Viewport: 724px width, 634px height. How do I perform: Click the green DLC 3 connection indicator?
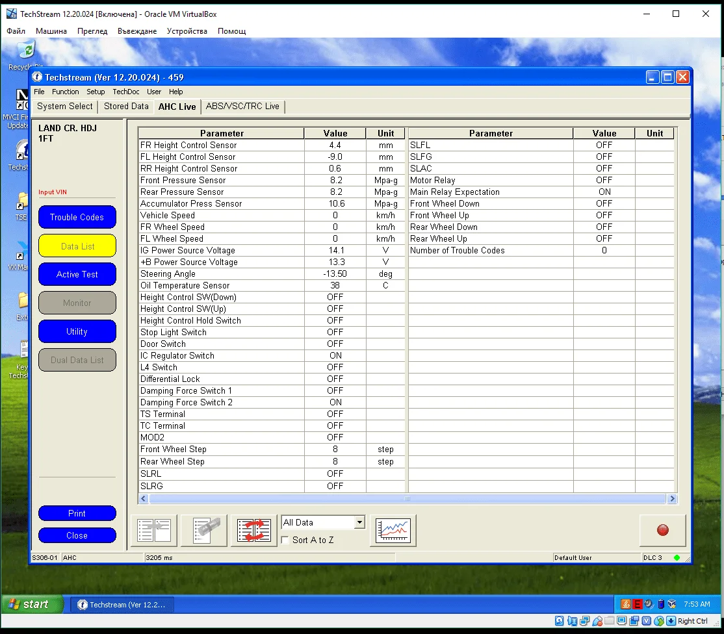click(x=677, y=557)
